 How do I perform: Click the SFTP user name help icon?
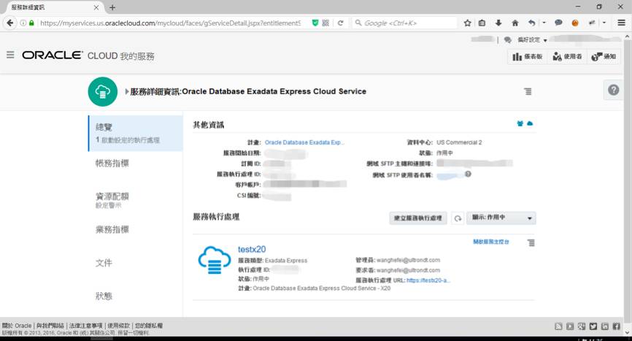pyautogui.click(x=468, y=174)
